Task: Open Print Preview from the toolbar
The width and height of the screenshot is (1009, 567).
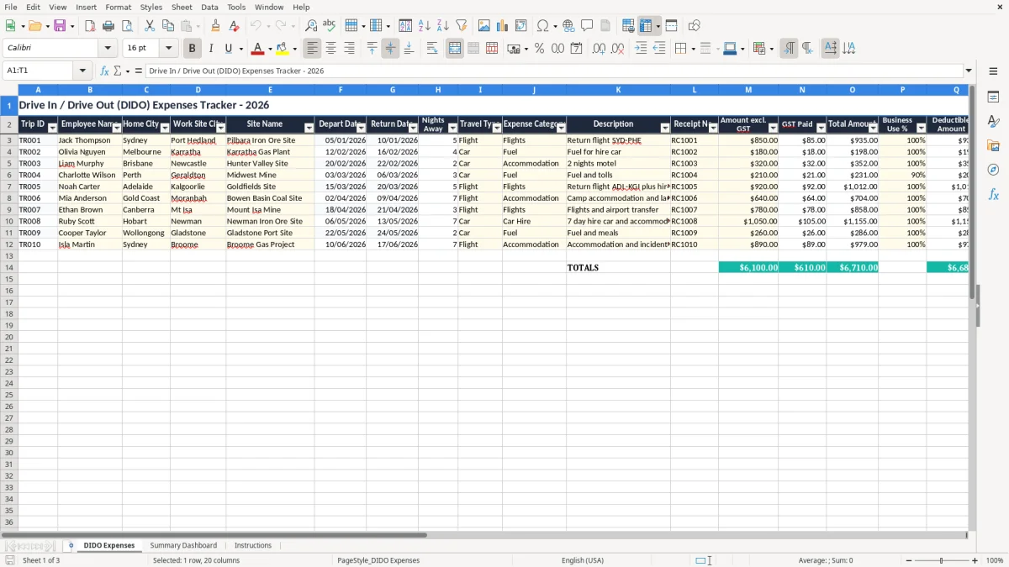Action: 126,26
